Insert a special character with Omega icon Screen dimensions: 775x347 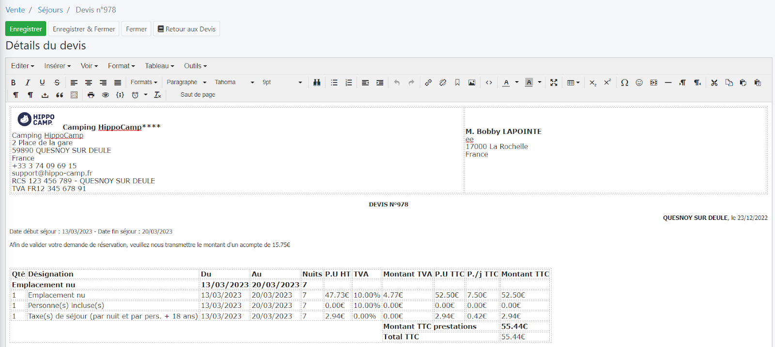624,83
